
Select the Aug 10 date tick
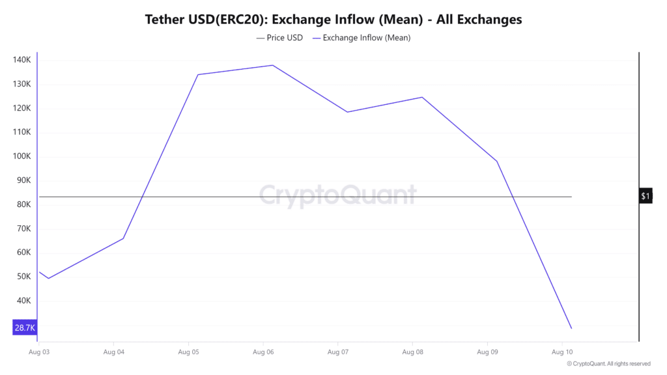(x=562, y=352)
